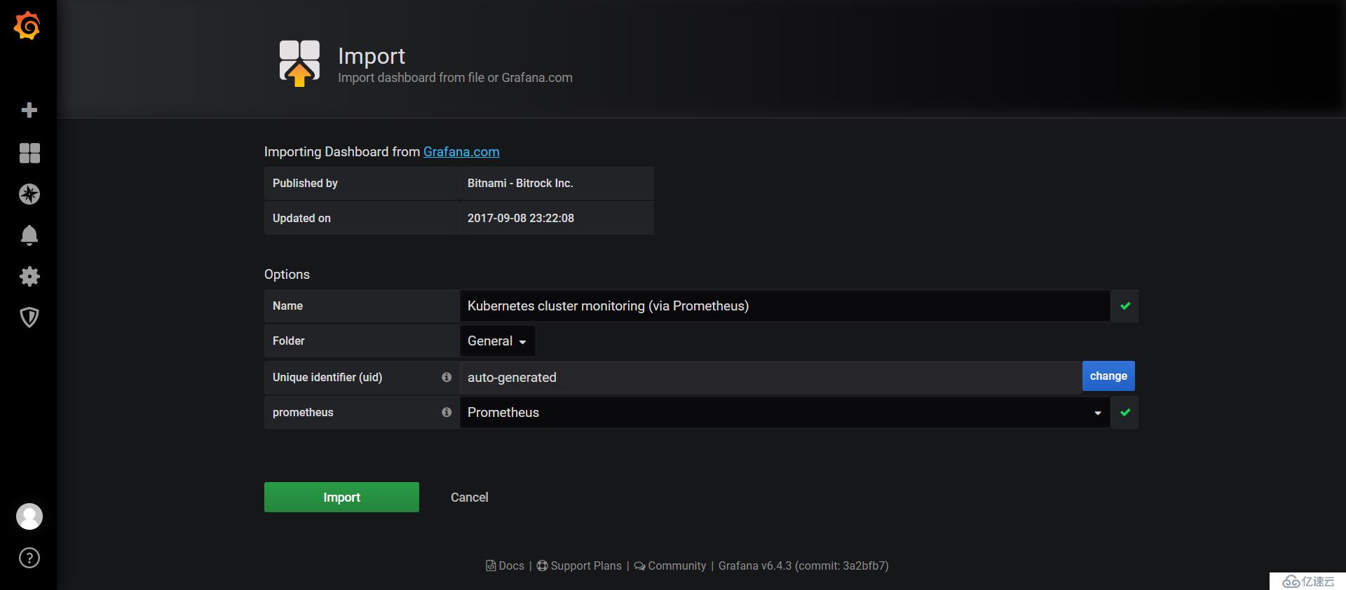1346x590 pixels.
Task: Click the Grafana v6.4.3 version text
Action: pyautogui.click(x=803, y=565)
